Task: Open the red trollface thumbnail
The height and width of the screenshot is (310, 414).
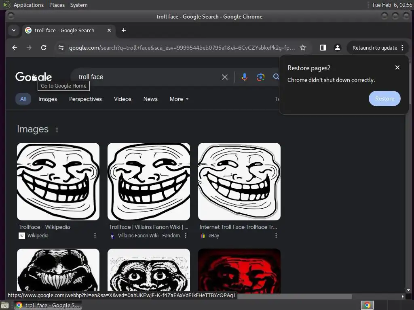Action: pyautogui.click(x=239, y=270)
